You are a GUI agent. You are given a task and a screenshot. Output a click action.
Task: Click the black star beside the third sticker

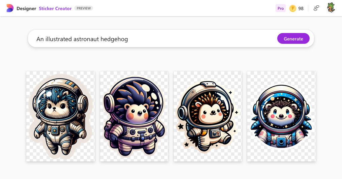(x=180, y=126)
